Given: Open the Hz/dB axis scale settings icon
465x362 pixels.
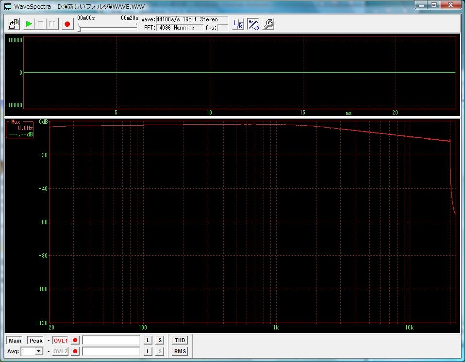Looking at the screenshot, I should pyautogui.click(x=253, y=24).
